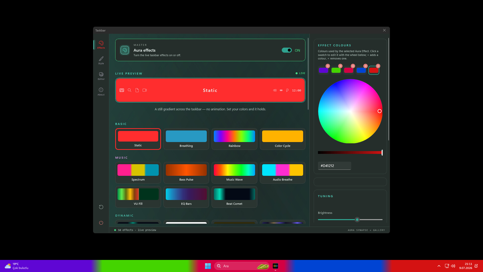This screenshot has width=483, height=272.
Task: Select the green colour swatch
Action: 336,71
